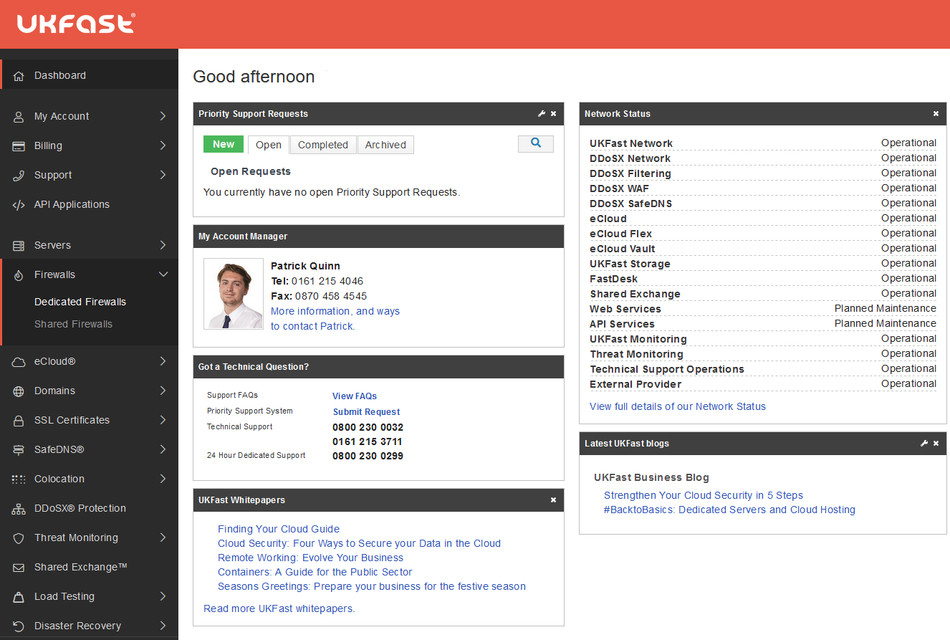The image size is (950, 640).
Task: Expand the Disaster Recovery menu chevron
Action: (x=163, y=626)
